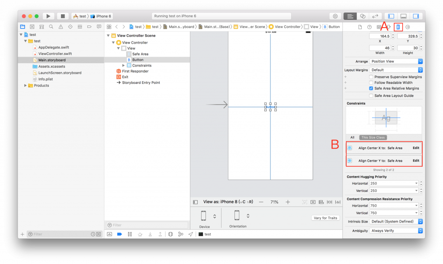The height and width of the screenshot is (264, 443).
Task: Expand the Constraints outline item
Action: pyautogui.click(x=123, y=65)
